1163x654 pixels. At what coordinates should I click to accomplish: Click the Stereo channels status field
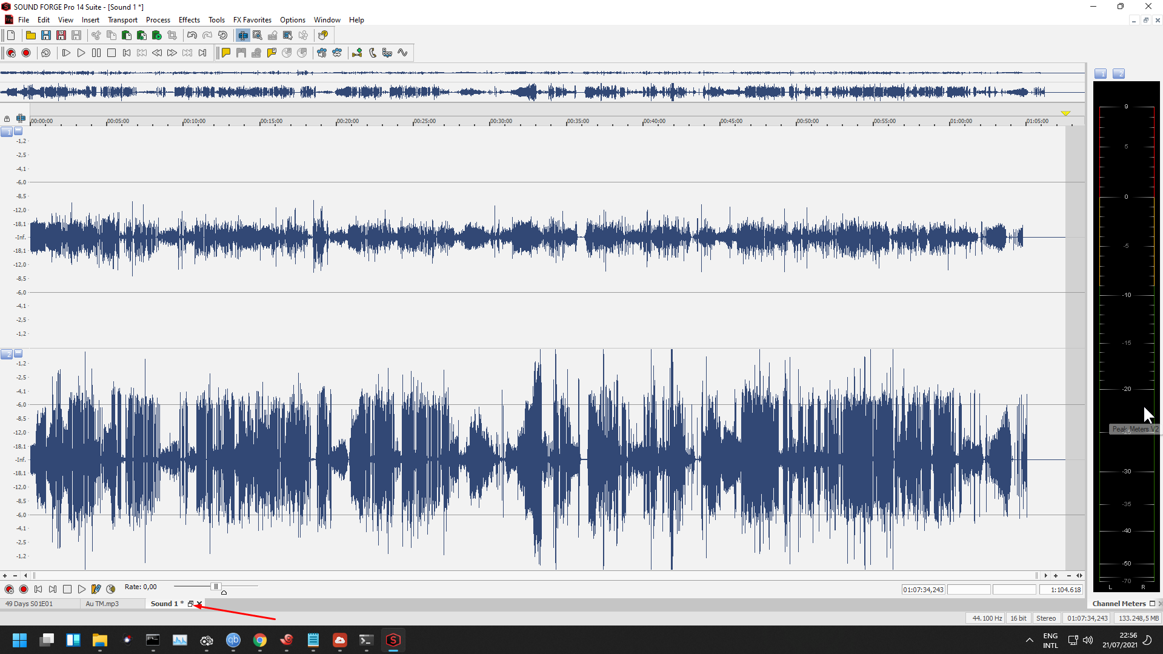(x=1046, y=618)
